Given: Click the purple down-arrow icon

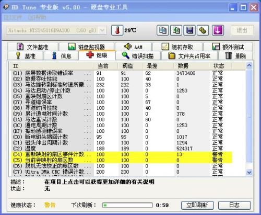Looking at the screenshot, I should click(218, 30).
